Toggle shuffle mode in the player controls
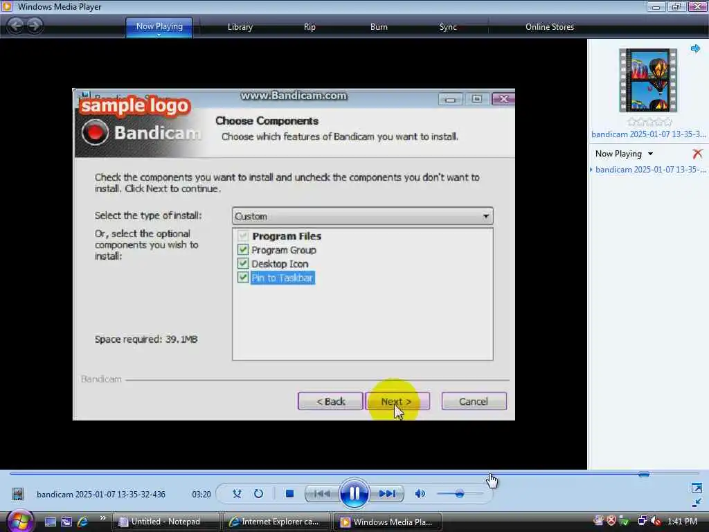709x532 pixels. coord(237,493)
